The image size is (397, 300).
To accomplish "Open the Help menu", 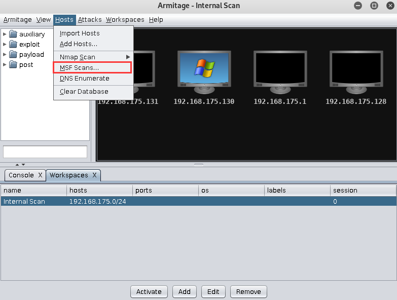I will pos(156,19).
